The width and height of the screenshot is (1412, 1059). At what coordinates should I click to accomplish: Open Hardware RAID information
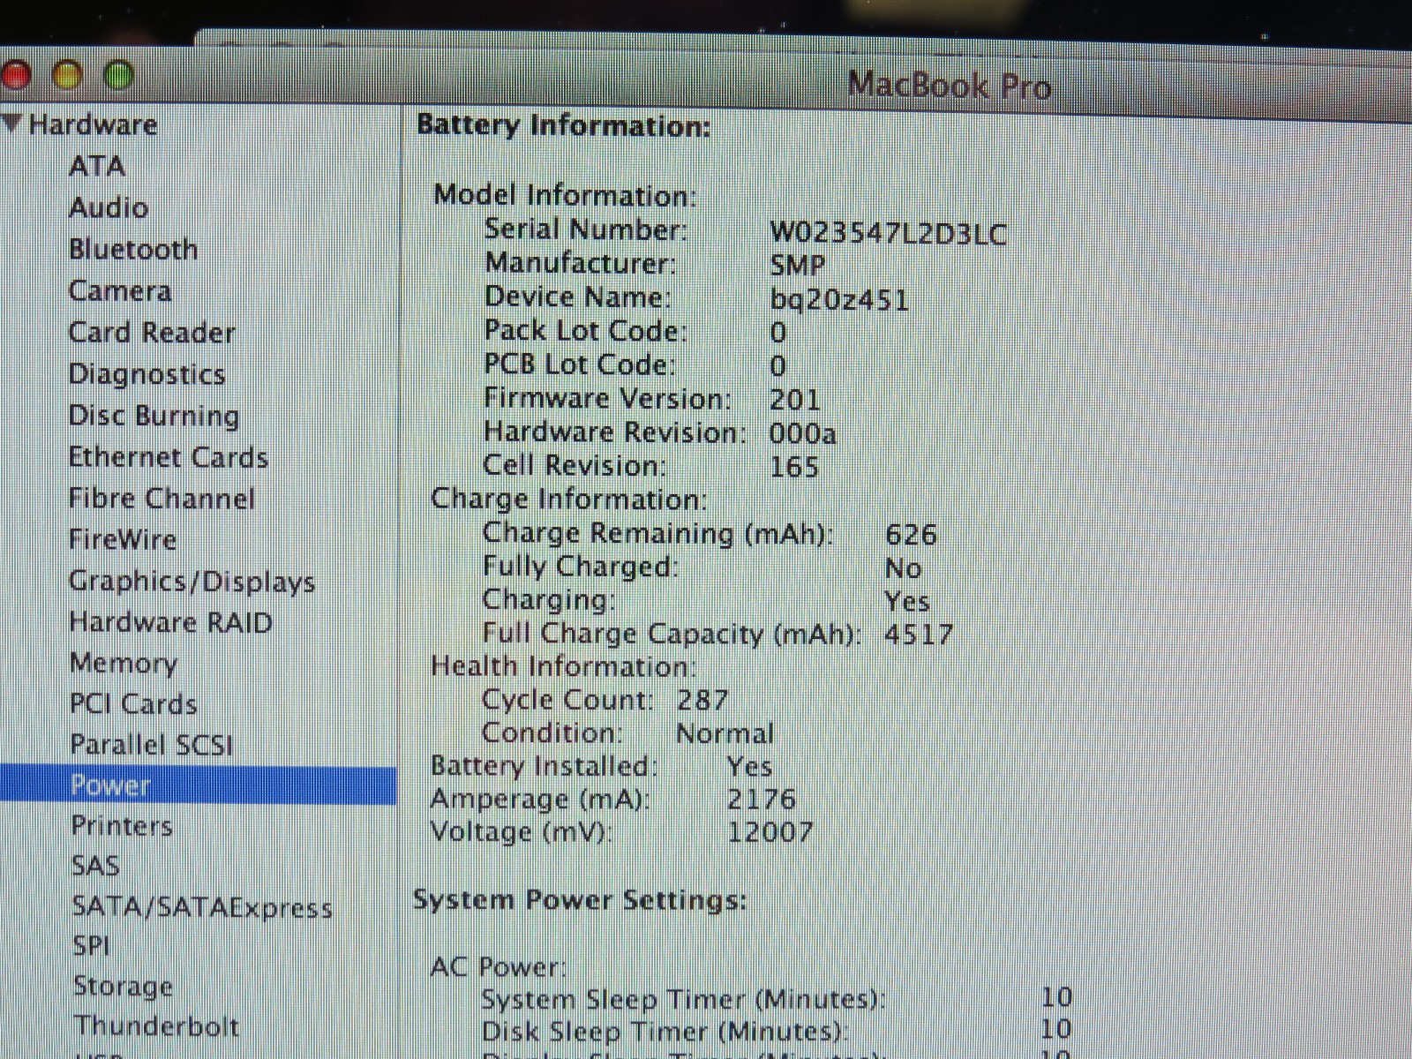point(171,622)
